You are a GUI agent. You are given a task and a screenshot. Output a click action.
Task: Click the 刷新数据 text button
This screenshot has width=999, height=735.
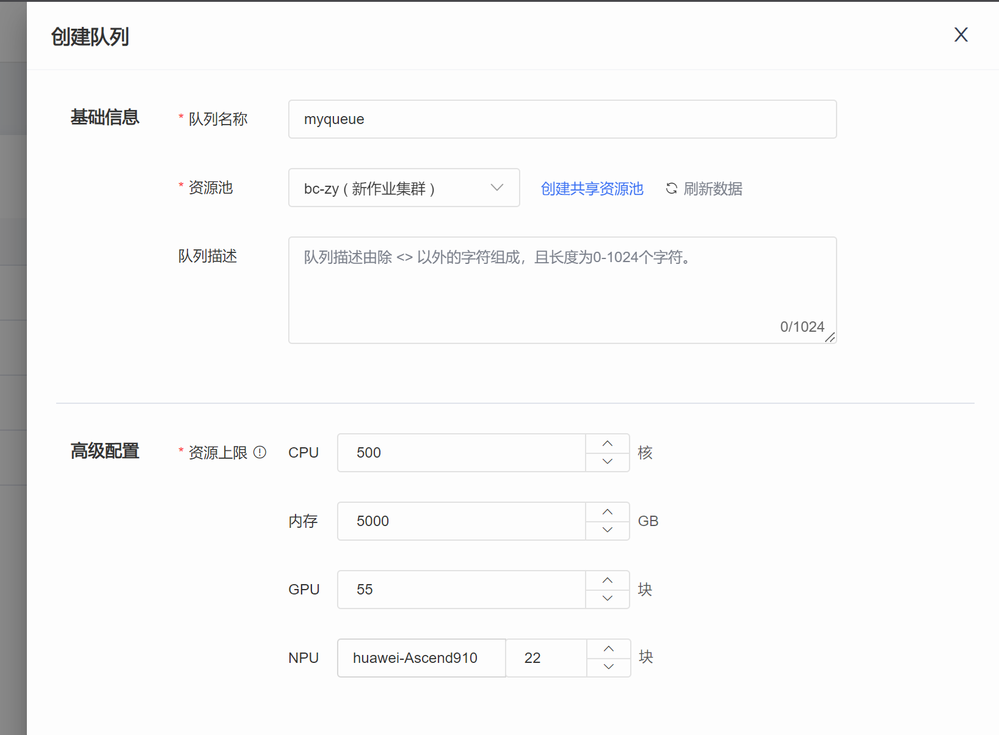[713, 188]
